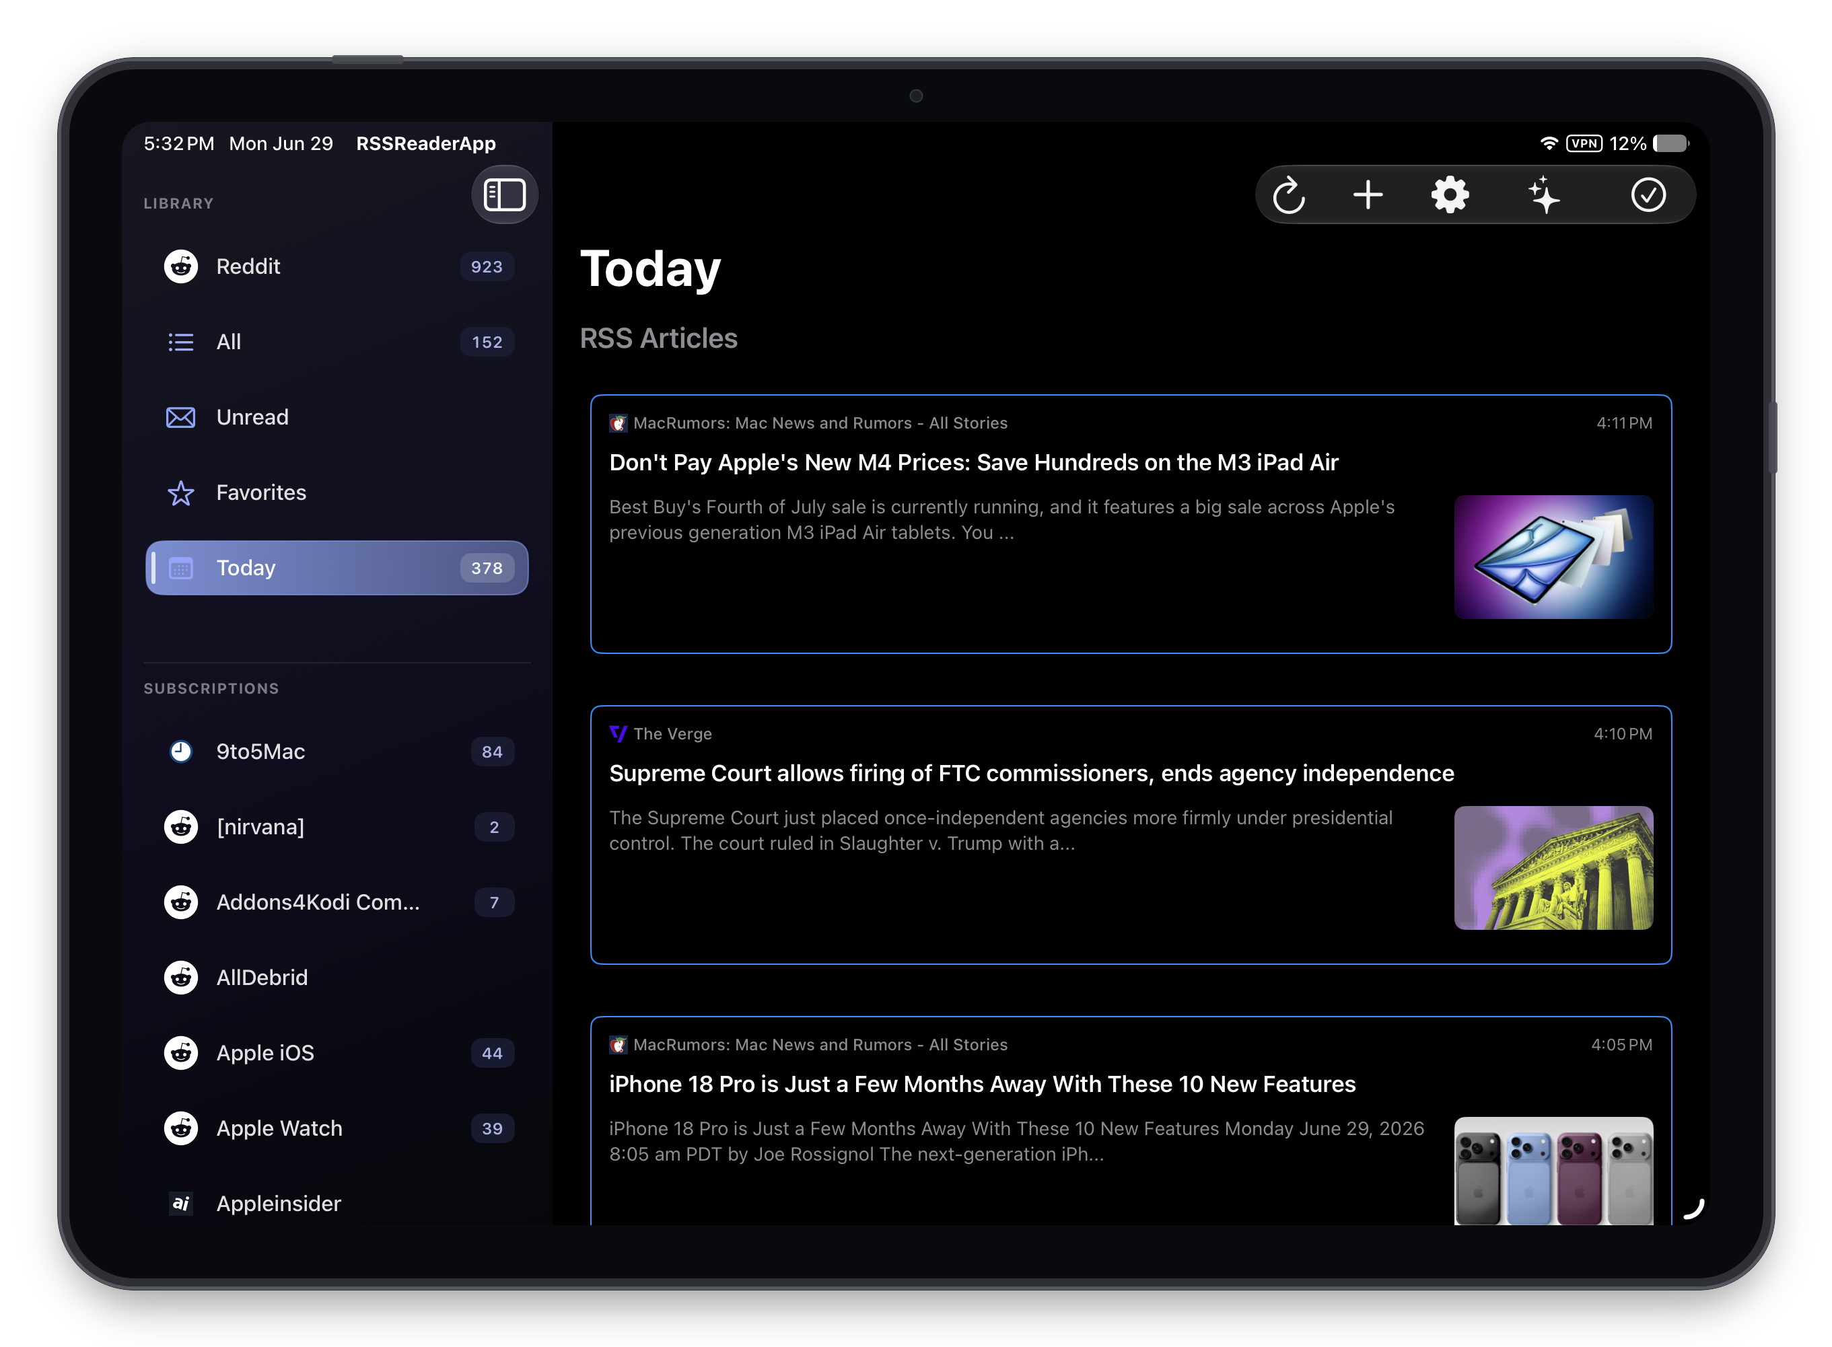
Task: Open the Appleinsider subscription
Action: point(337,1204)
